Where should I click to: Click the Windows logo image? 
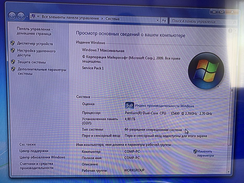click(x=206, y=71)
